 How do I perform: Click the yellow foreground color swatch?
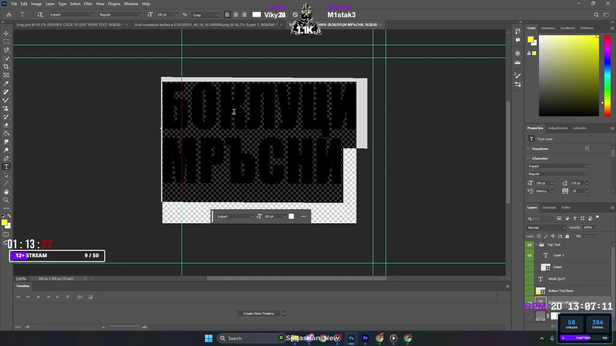click(4, 222)
